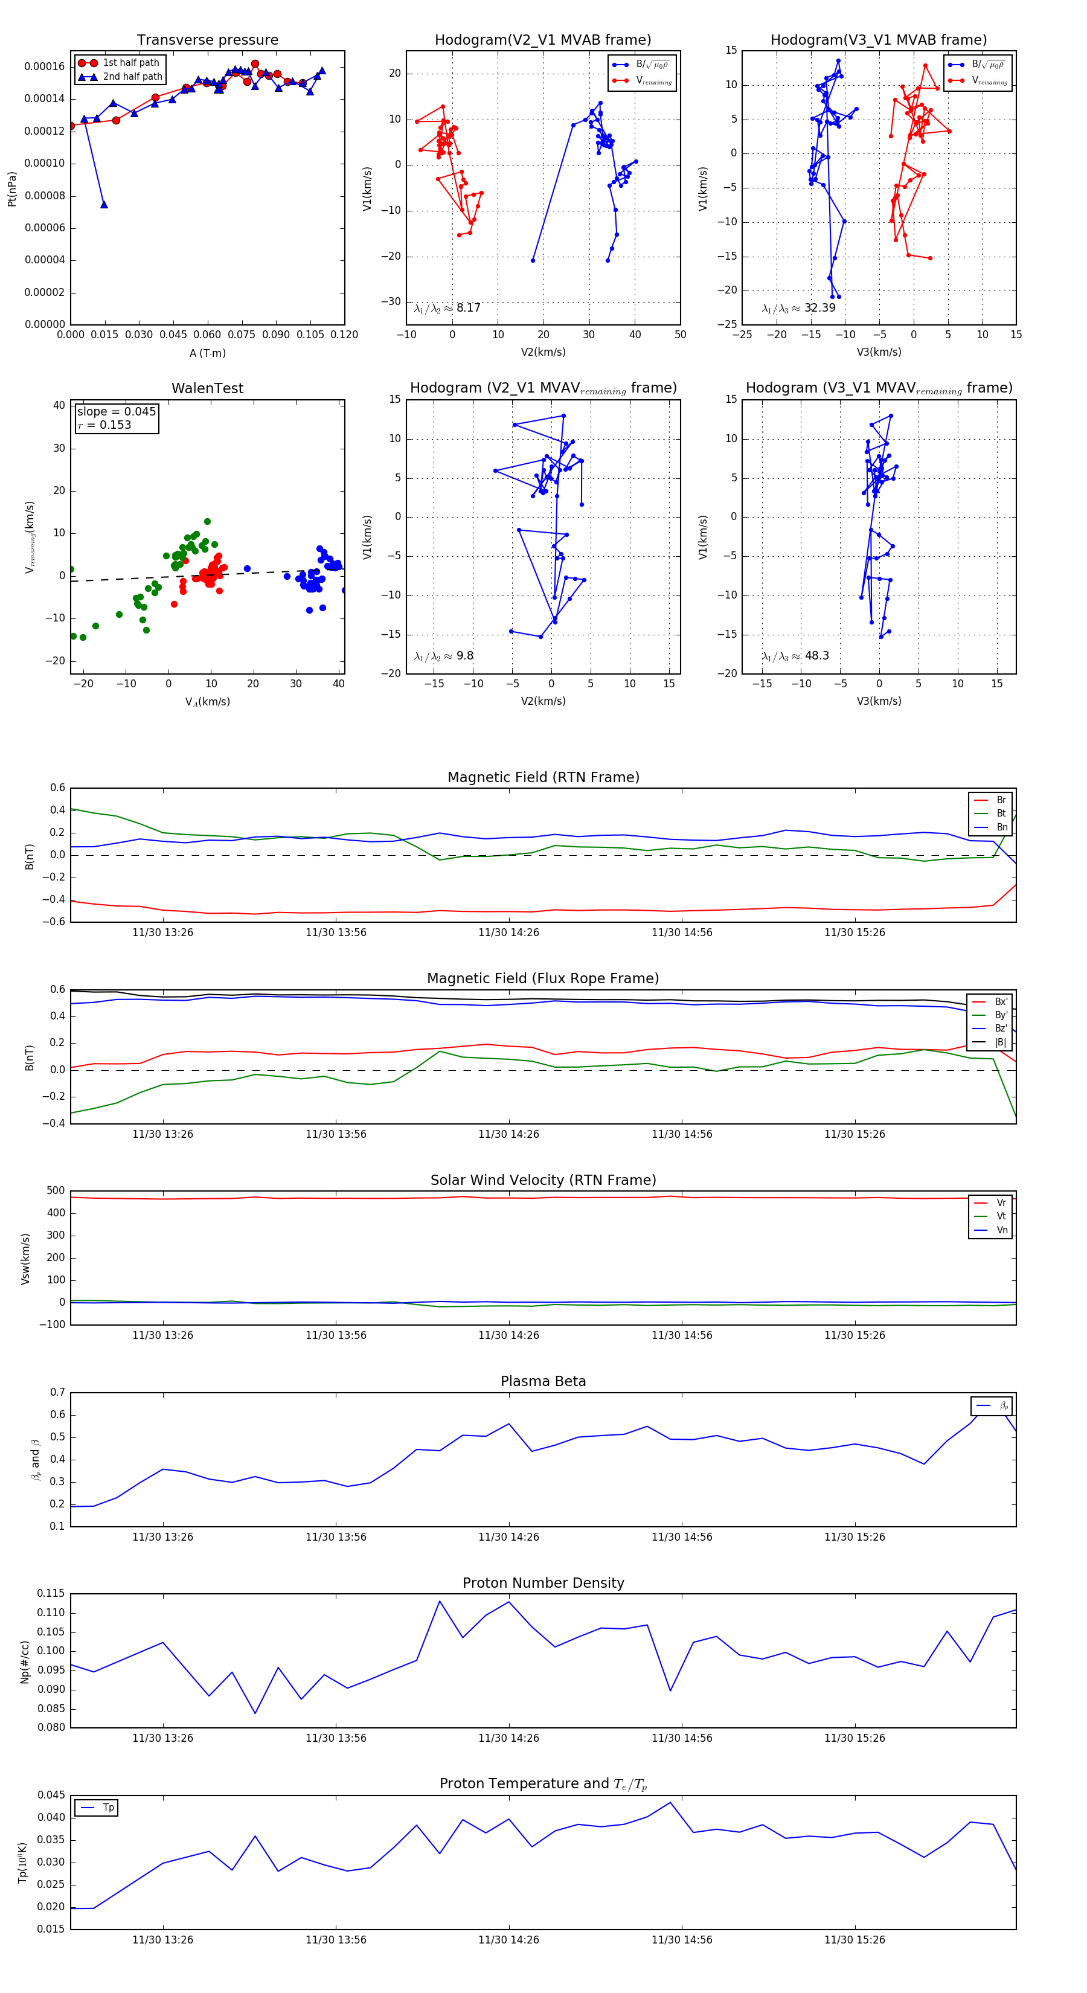1087x1993 pixels.
Task: Click the WalenTest plot title
Action: [207, 388]
